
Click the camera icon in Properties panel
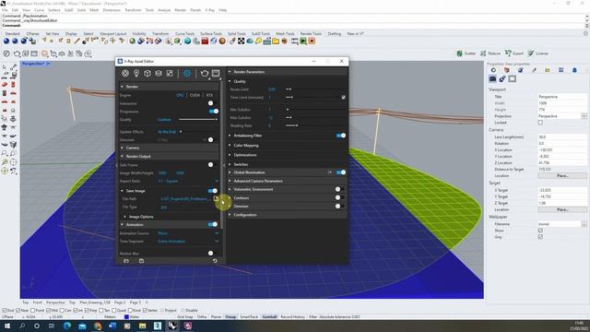click(x=492, y=78)
